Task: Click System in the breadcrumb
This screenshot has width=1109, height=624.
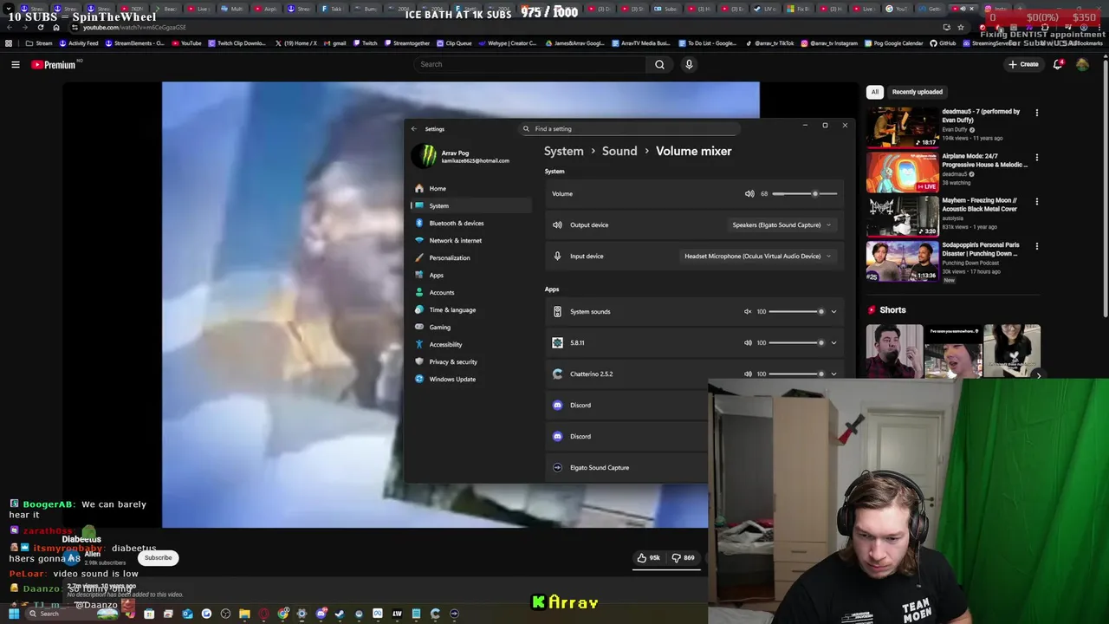Action: (x=563, y=151)
